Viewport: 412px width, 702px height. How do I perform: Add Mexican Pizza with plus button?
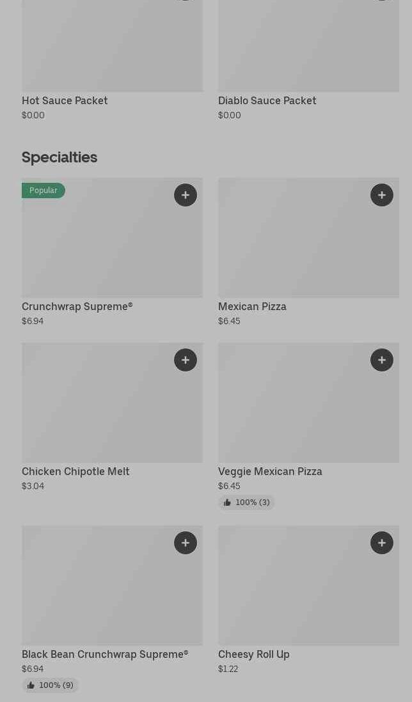coord(382,195)
